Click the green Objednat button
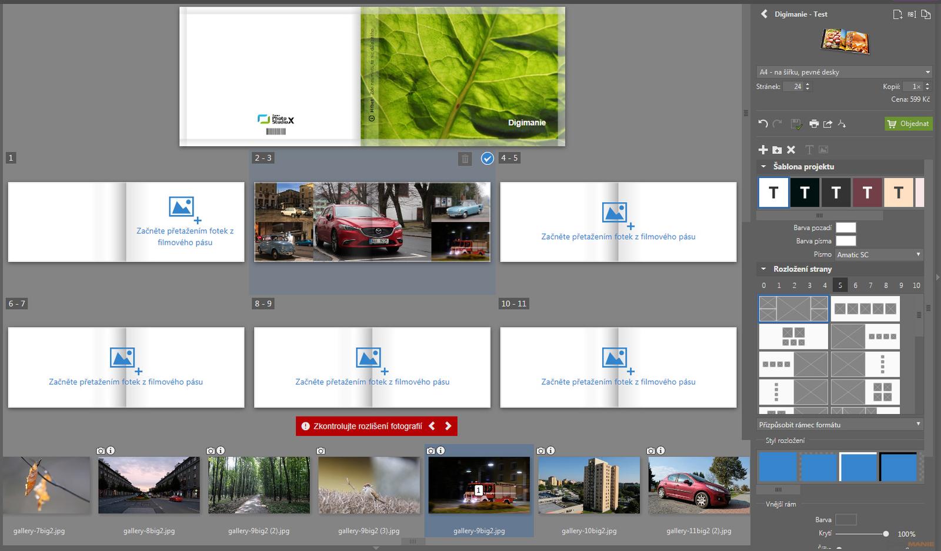The height and width of the screenshot is (551, 941). point(909,123)
